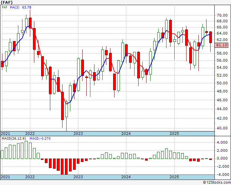Click the 66.00 price axis label
Image resolution: width=231 pixels, height=185 pixels.
click(222, 27)
